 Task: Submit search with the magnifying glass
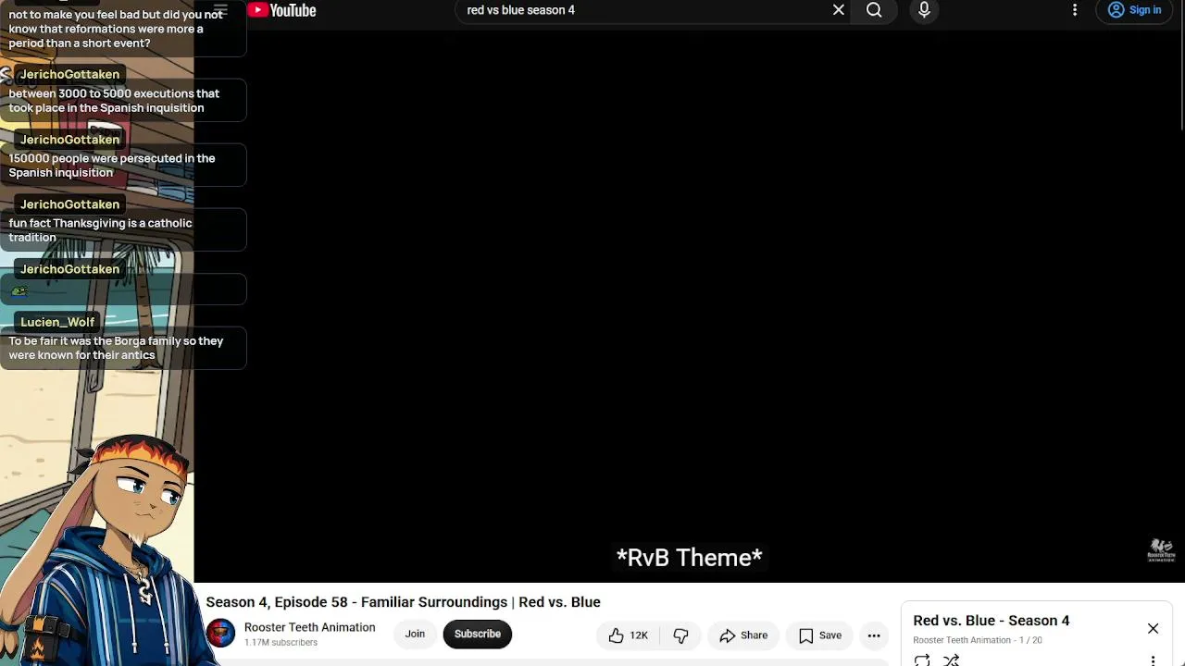pyautogui.click(x=874, y=10)
